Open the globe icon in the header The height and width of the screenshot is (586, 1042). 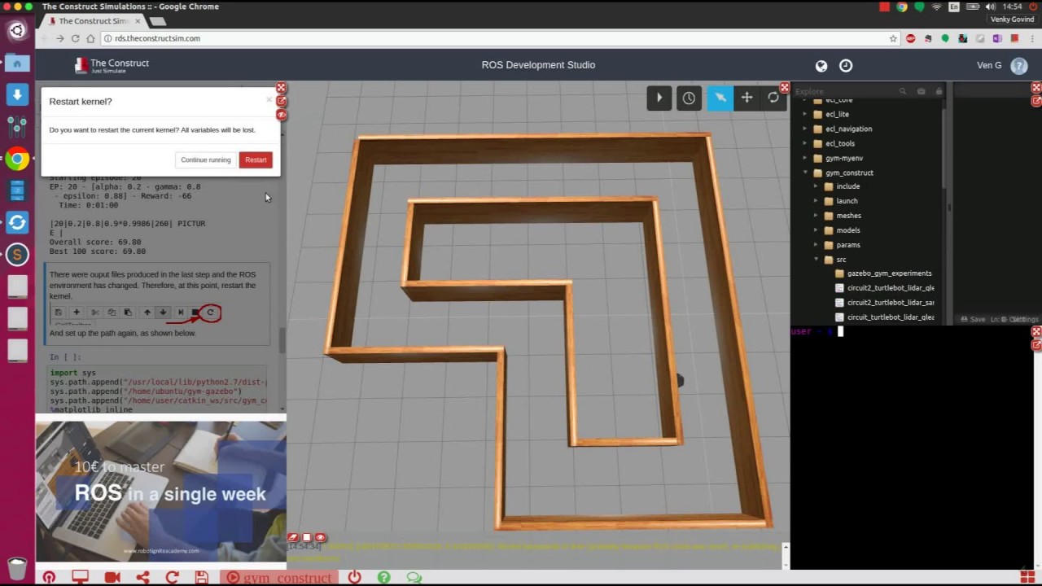821,66
